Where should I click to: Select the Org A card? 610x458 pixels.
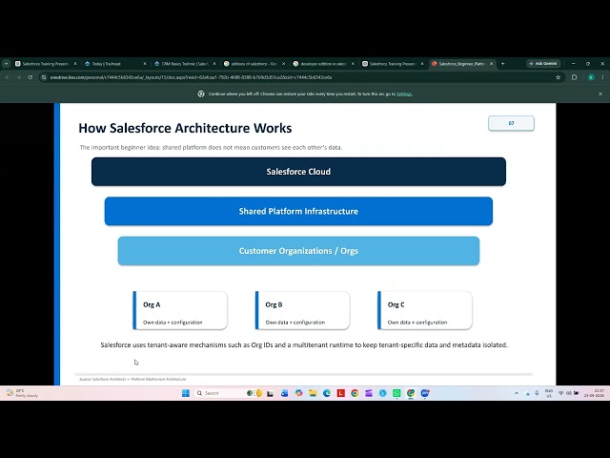tap(180, 310)
